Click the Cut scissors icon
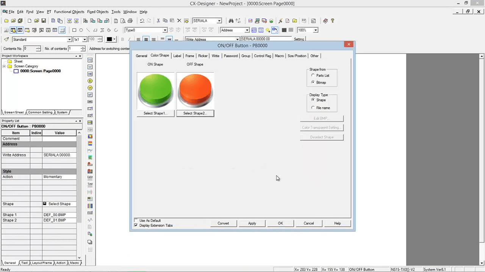The image size is (485, 272). [158, 21]
